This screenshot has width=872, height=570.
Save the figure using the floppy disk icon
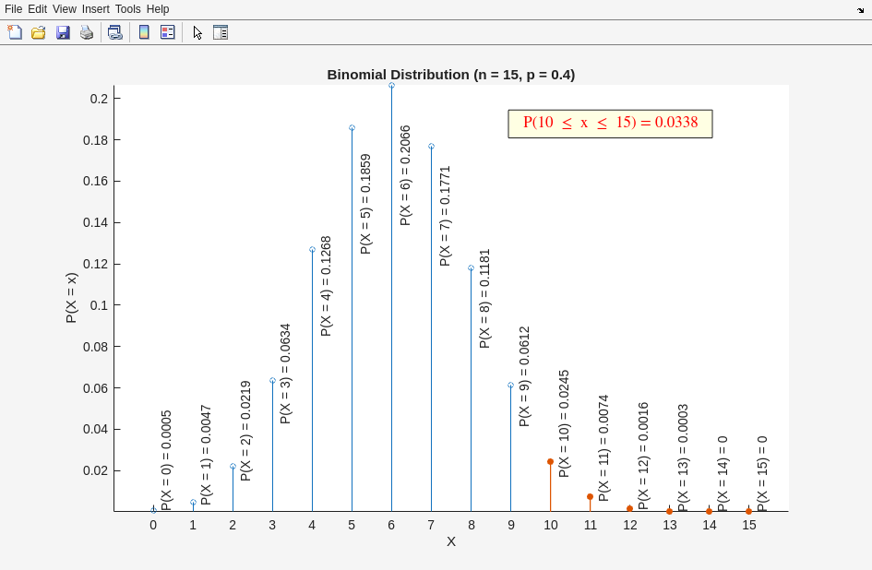pyautogui.click(x=63, y=32)
